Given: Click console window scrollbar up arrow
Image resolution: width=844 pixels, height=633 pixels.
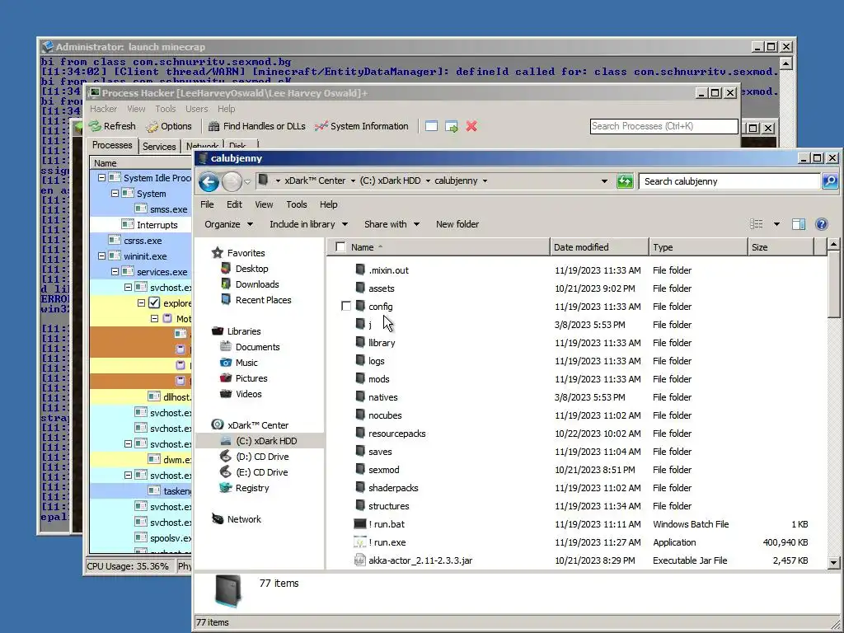Looking at the screenshot, I should pyautogui.click(x=785, y=64).
